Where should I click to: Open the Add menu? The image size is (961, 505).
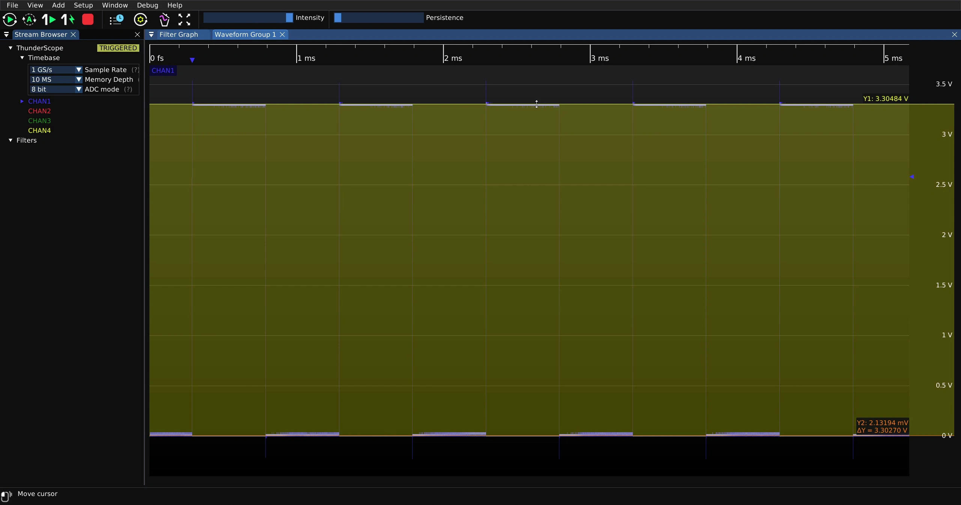[x=58, y=5]
